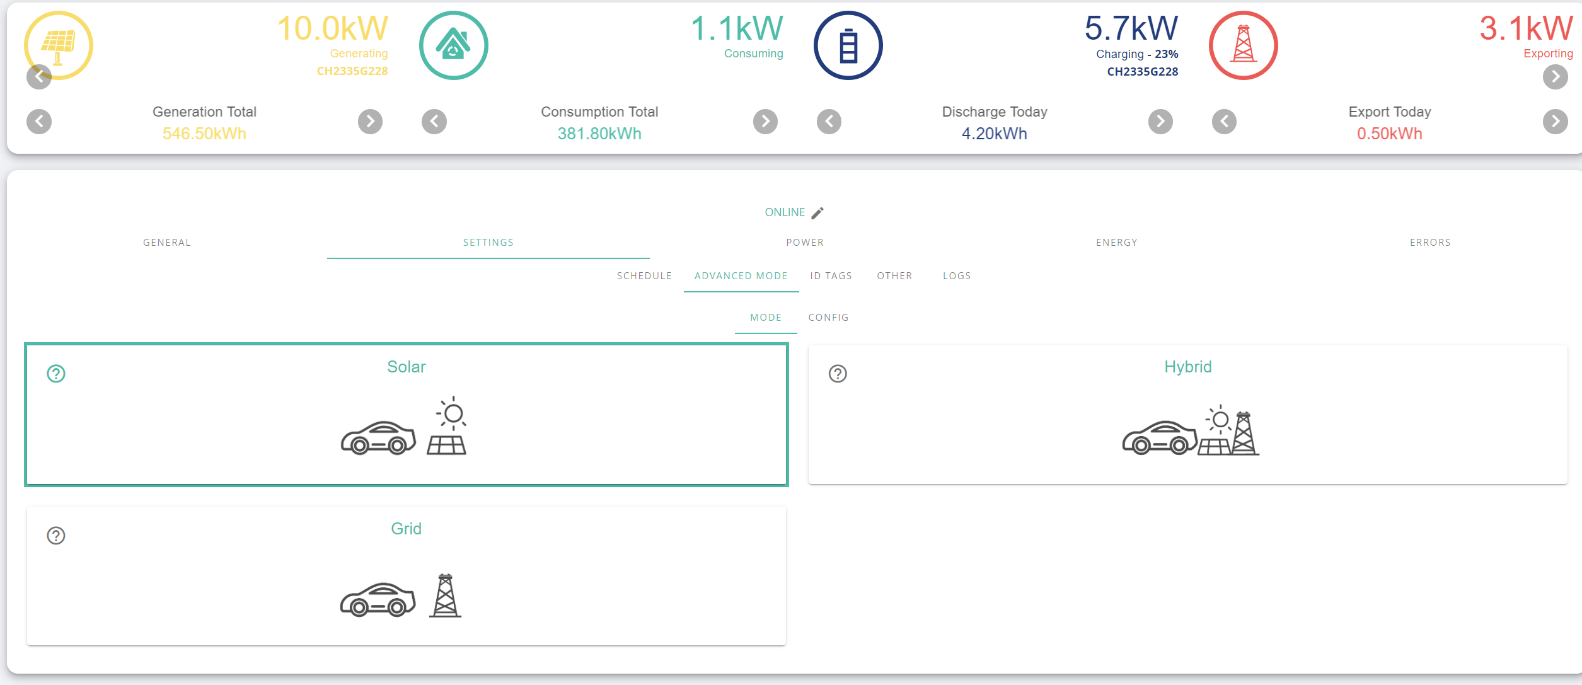Show previous stat before Generation Total
The width and height of the screenshot is (1582, 685).
[x=39, y=122]
